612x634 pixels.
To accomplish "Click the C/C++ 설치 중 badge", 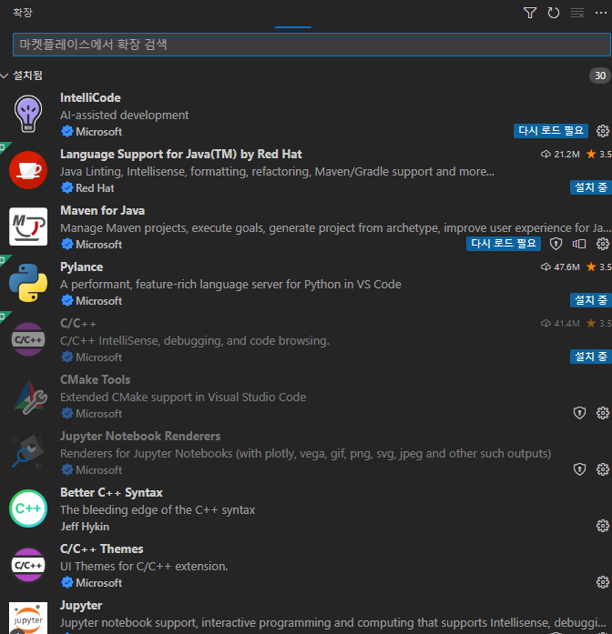I will 590,357.
